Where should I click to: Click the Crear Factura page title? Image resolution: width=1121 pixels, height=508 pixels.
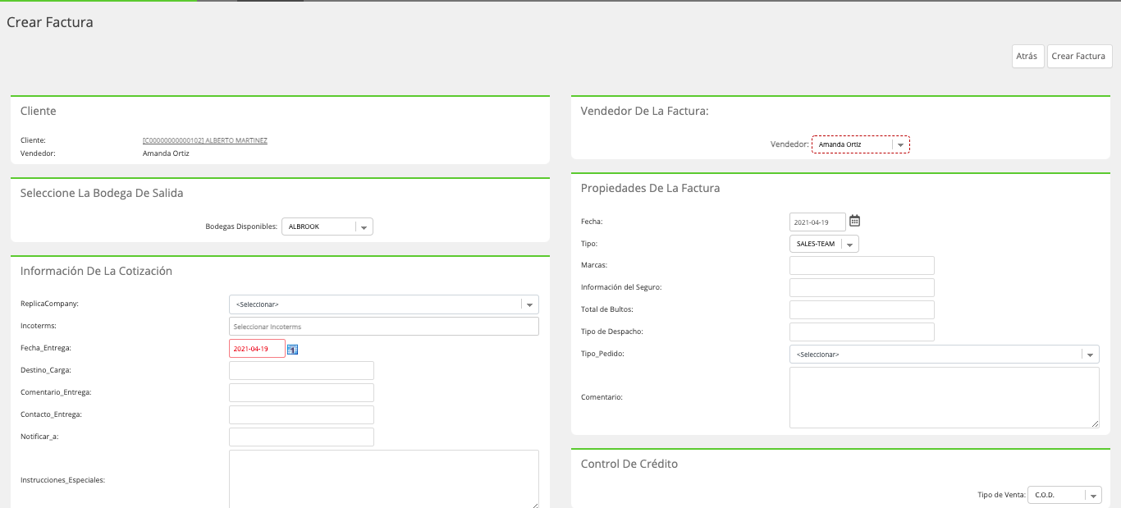[50, 22]
